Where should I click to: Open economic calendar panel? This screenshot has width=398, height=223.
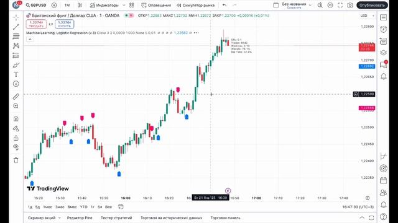383,180
